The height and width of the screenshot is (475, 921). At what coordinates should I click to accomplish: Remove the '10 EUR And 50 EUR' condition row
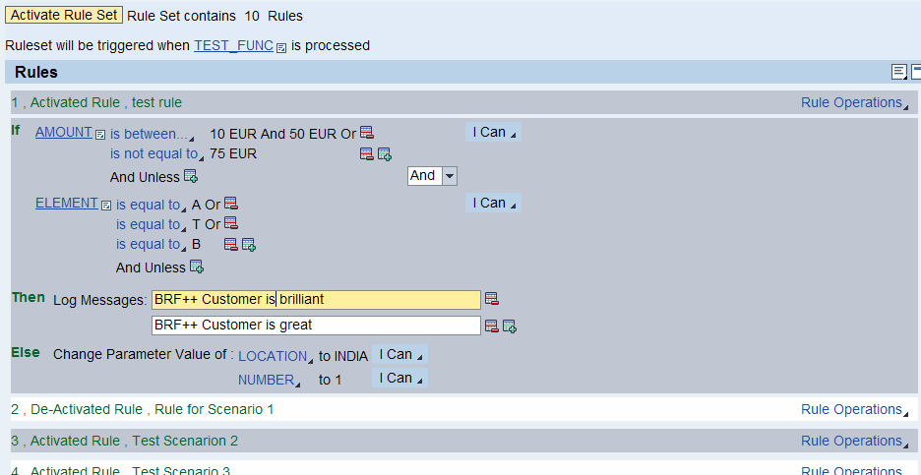tap(367, 133)
